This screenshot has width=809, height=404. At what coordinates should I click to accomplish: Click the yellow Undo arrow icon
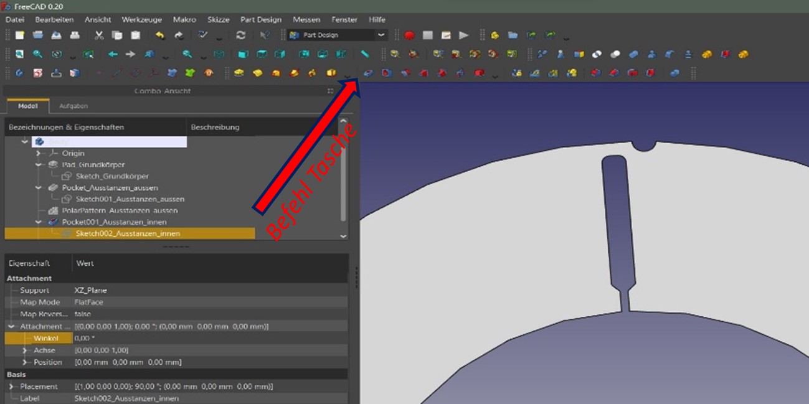160,35
